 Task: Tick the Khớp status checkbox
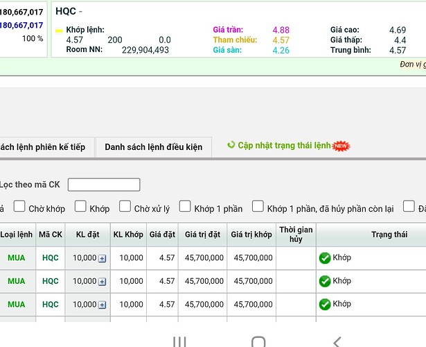[x=80, y=206]
